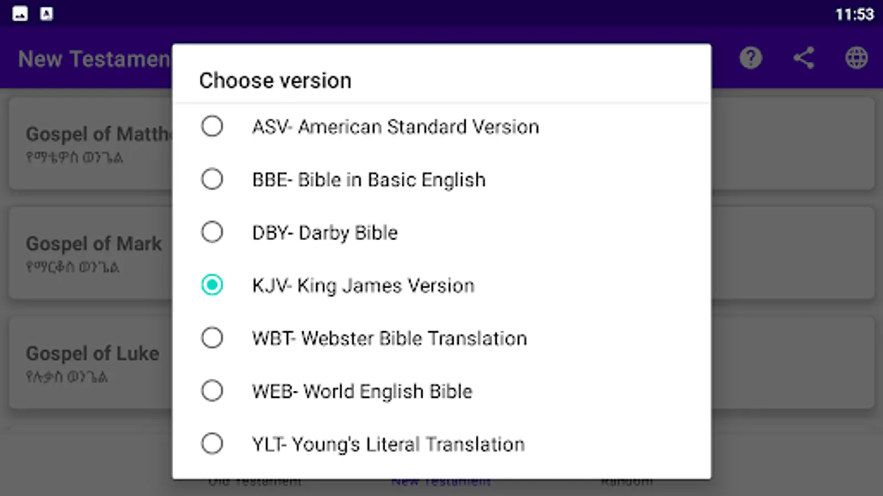Pick the WBT radio button
Viewport: 883px width, 496px height.
(x=212, y=338)
